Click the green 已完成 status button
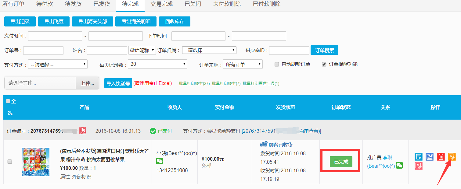Screen dimensions: 461x189 pyautogui.click(x=341, y=162)
